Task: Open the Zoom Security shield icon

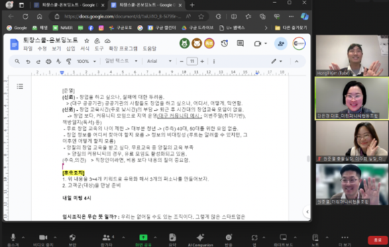Action: (72, 238)
